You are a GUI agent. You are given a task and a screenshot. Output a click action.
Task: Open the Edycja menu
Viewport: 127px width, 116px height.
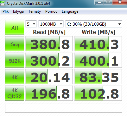pos(18,11)
